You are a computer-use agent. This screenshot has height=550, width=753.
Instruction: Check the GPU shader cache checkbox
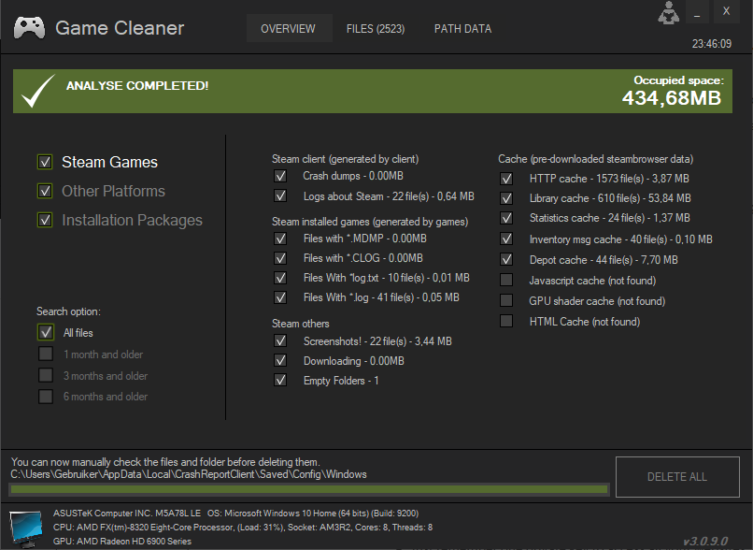506,300
